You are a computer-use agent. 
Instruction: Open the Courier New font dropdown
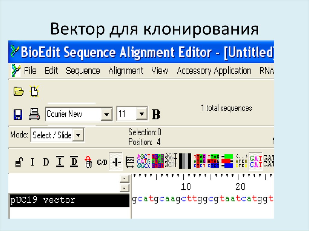(x=107, y=114)
